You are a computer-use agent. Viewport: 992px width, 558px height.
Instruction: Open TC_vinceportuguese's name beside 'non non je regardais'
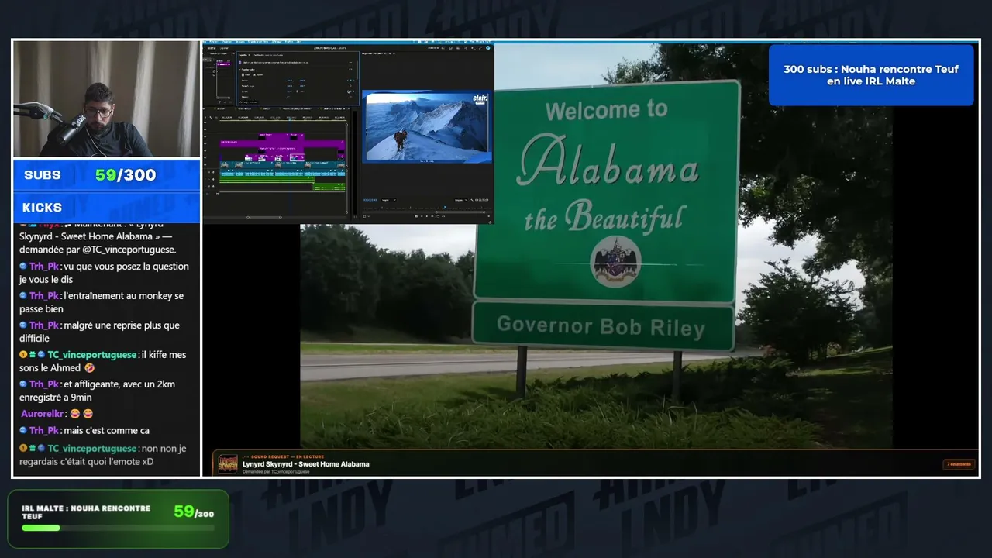coord(92,449)
